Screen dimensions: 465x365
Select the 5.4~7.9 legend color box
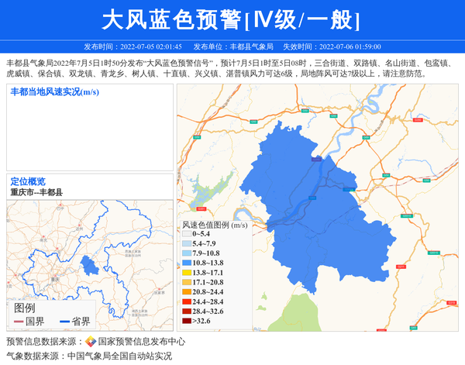(186, 243)
